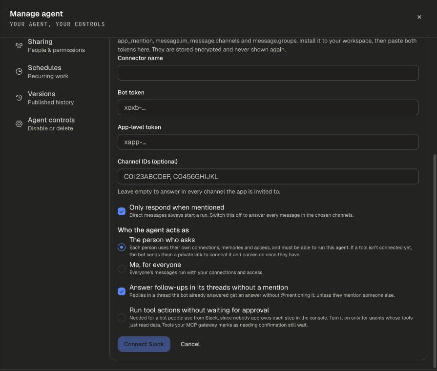The width and height of the screenshot is (437, 371).
Task: Uncheck Answer follow-ups in its threads
Action: (x=122, y=291)
